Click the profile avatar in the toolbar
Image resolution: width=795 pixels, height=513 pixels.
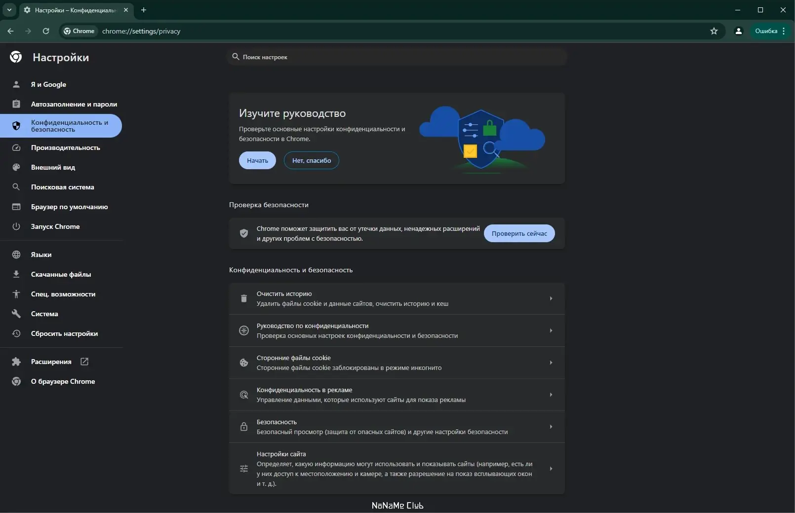pyautogui.click(x=738, y=31)
